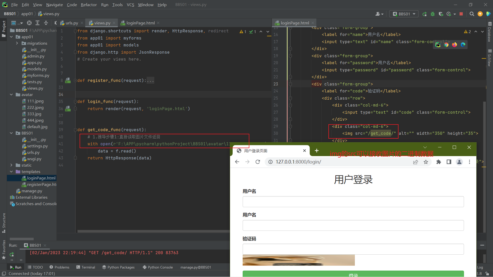The width and height of the screenshot is (493, 277).
Task: Reload the browser login page
Action: pyautogui.click(x=258, y=162)
